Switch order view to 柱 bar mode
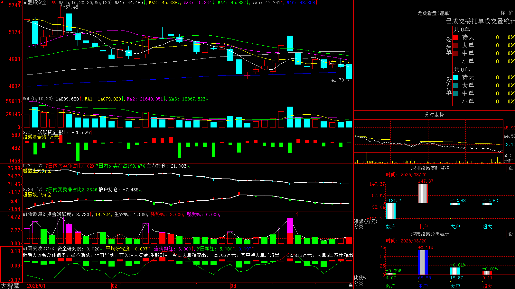The width and height of the screenshot is (515, 289). coord(503,13)
